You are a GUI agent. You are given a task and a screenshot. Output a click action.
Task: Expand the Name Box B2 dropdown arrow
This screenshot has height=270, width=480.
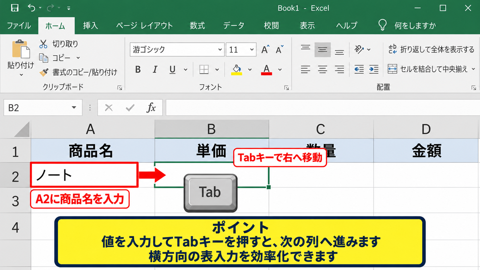tap(74, 108)
